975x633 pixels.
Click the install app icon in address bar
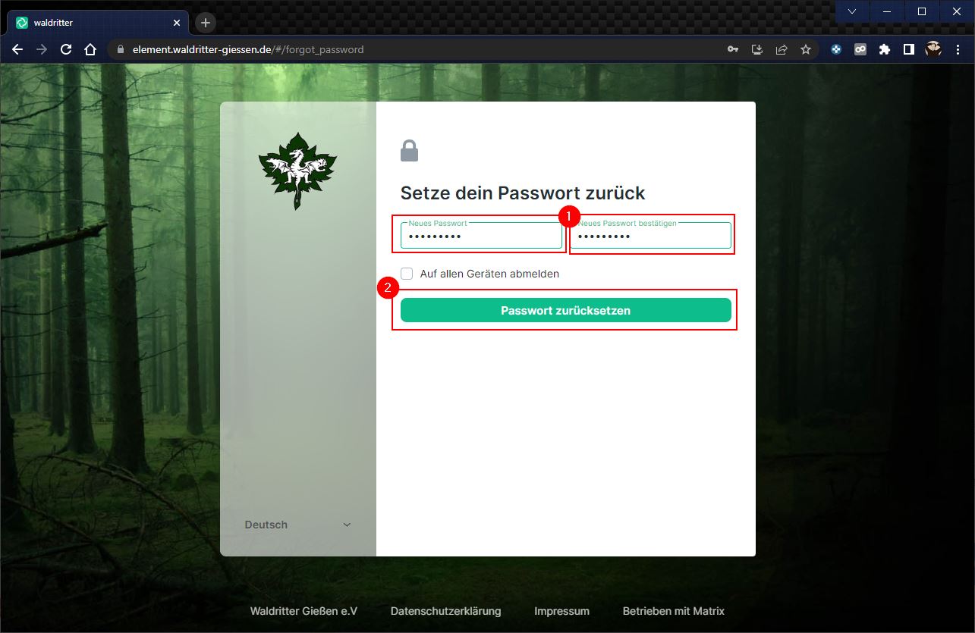[756, 49]
